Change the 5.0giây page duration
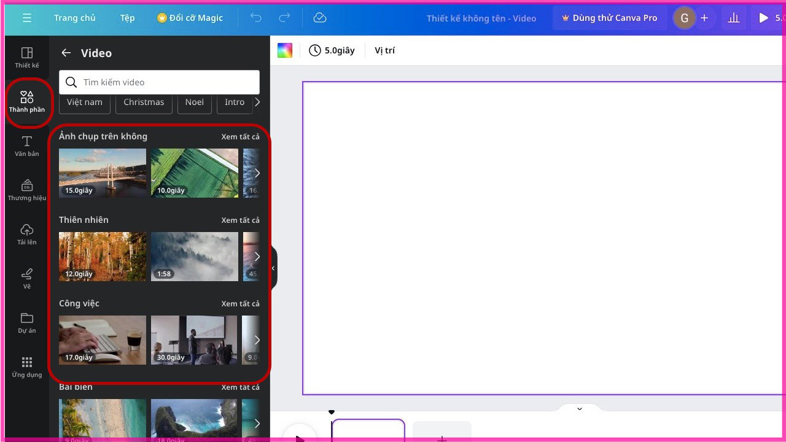The image size is (786, 442). pyautogui.click(x=332, y=50)
